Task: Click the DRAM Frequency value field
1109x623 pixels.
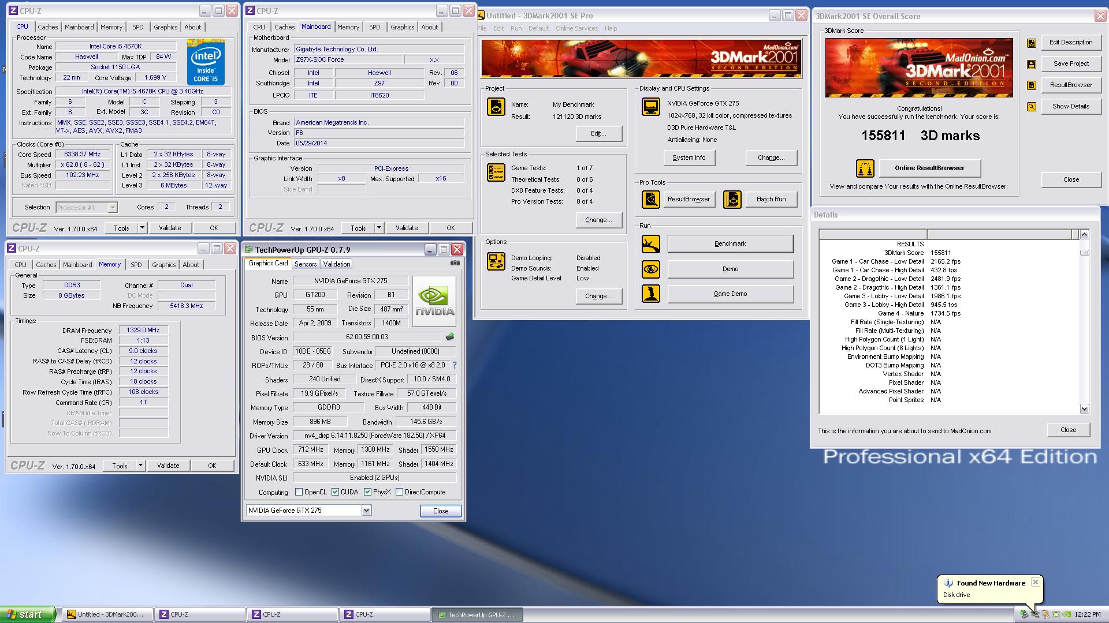Action: (144, 331)
